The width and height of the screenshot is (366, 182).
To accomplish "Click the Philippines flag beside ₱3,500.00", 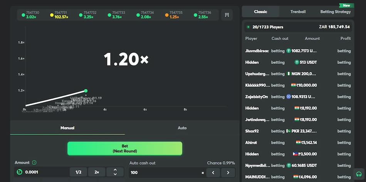I will tap(295, 154).
